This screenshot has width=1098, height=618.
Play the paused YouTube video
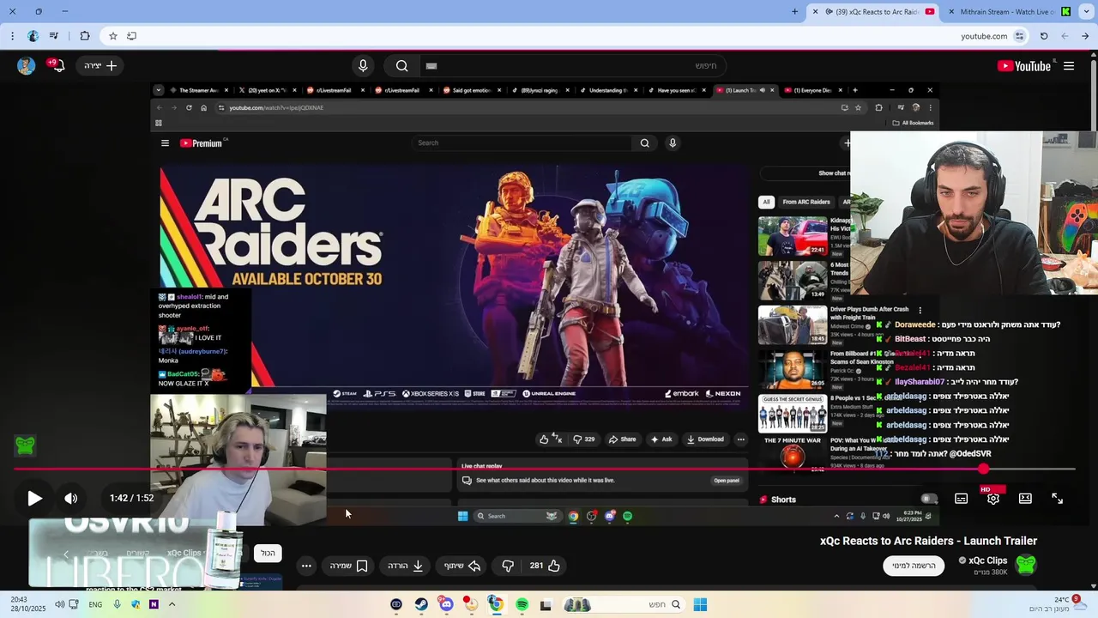coord(34,498)
